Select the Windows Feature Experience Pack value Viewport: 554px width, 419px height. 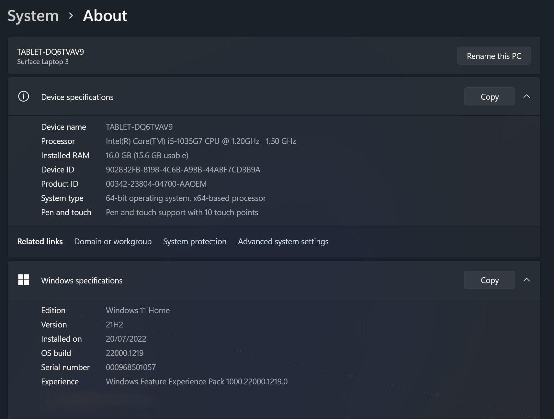[x=197, y=381]
